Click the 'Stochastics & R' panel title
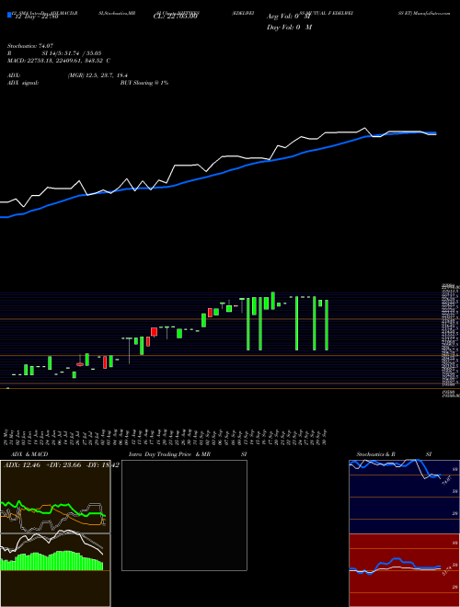 pos(376,454)
